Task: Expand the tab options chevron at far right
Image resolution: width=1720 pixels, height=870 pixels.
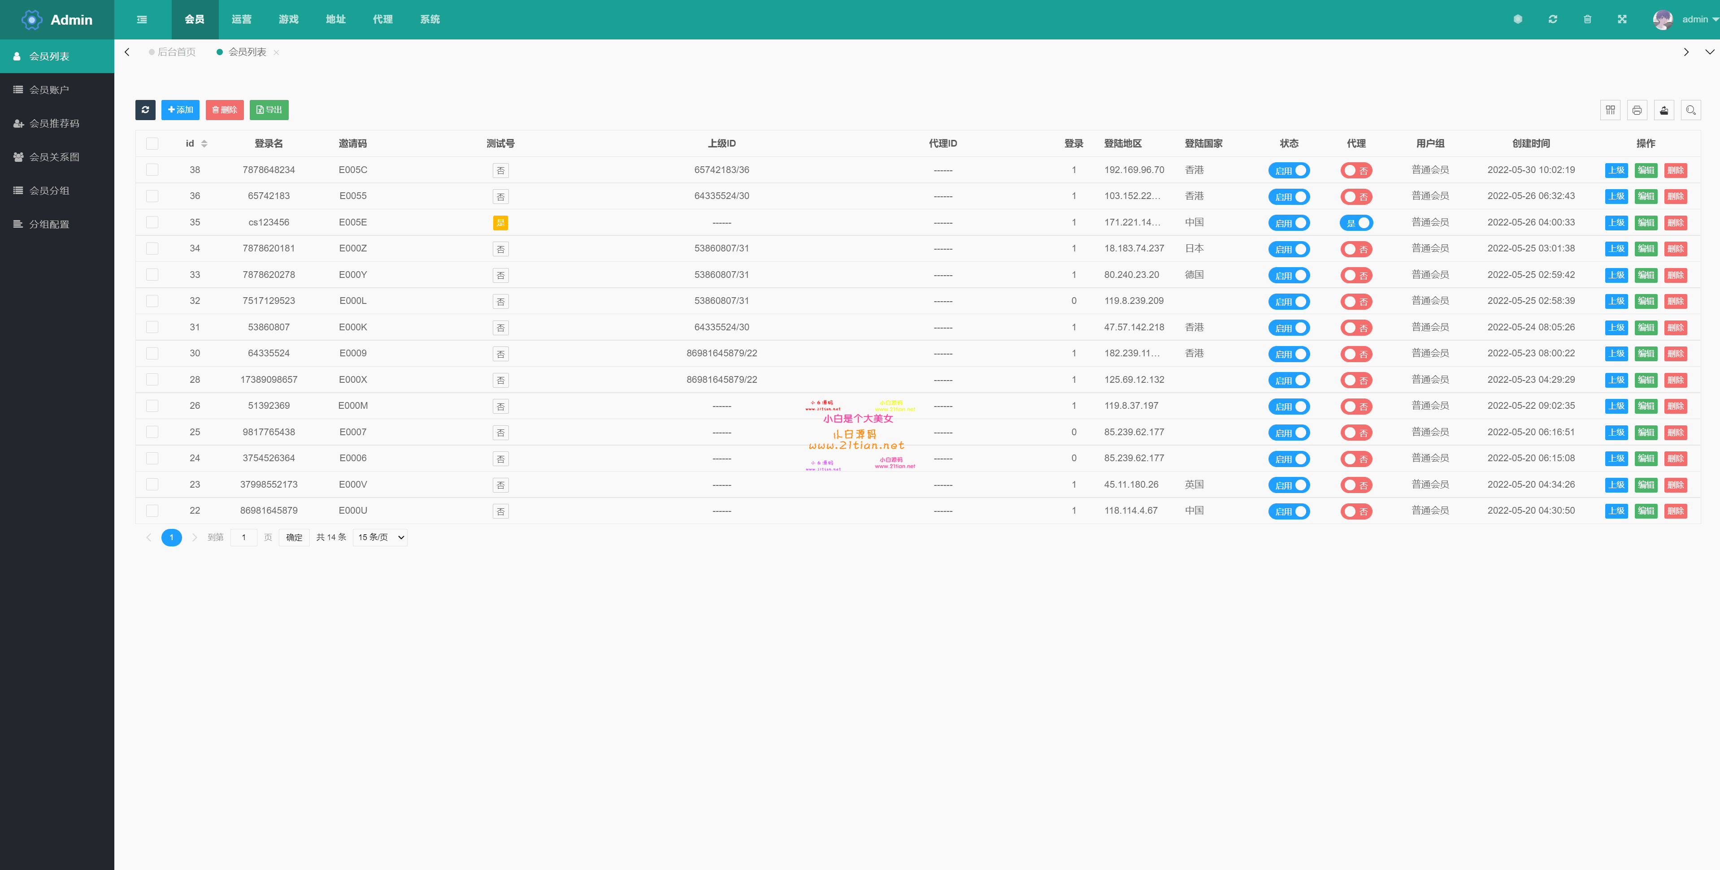Action: click(x=1709, y=52)
